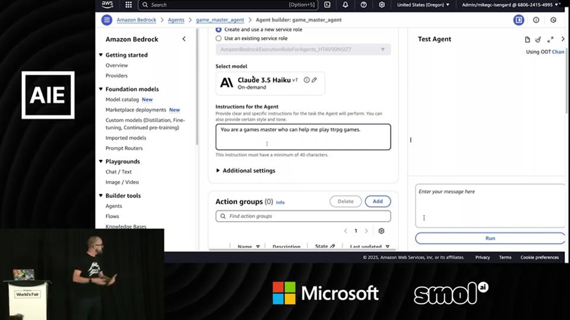Open Custom models in the sidebar
The width and height of the screenshot is (570, 320).
tap(145, 124)
